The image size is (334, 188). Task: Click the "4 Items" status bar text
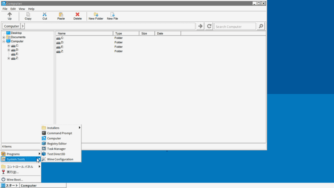coord(7,147)
